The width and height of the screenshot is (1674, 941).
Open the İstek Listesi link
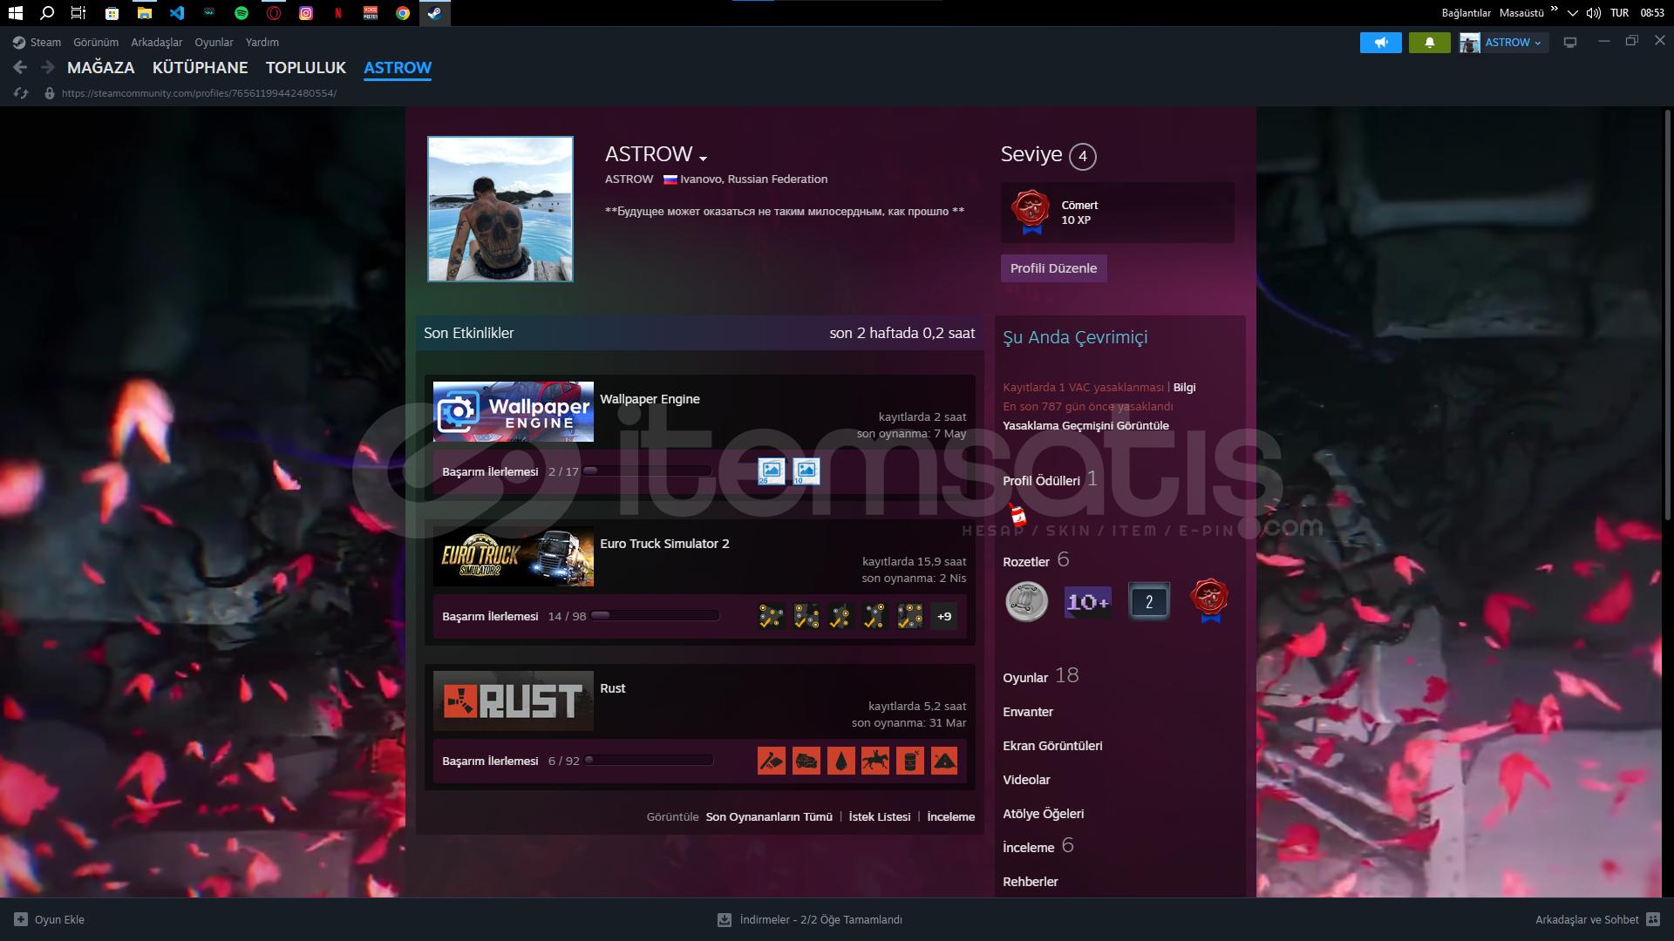pos(880,816)
